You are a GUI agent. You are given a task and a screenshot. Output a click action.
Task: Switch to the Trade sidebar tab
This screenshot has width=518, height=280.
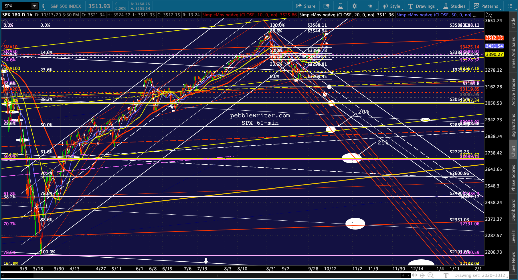(513, 23)
